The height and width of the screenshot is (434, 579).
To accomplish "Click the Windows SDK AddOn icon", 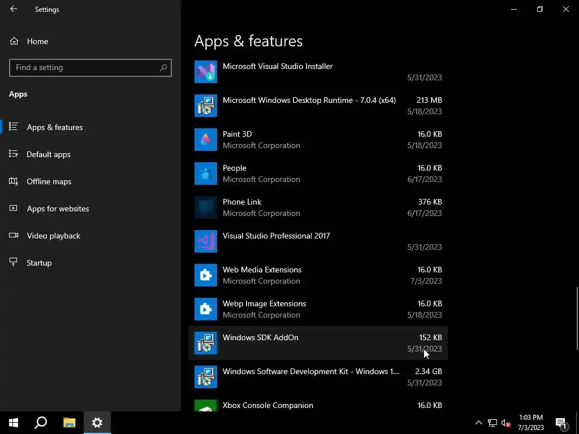I will point(206,343).
